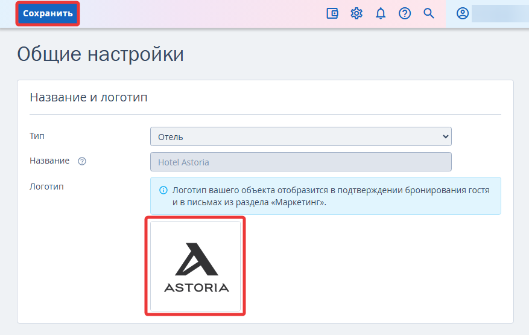Select the Astoria logo thumbnail
The image size is (529, 335).
pos(195,266)
